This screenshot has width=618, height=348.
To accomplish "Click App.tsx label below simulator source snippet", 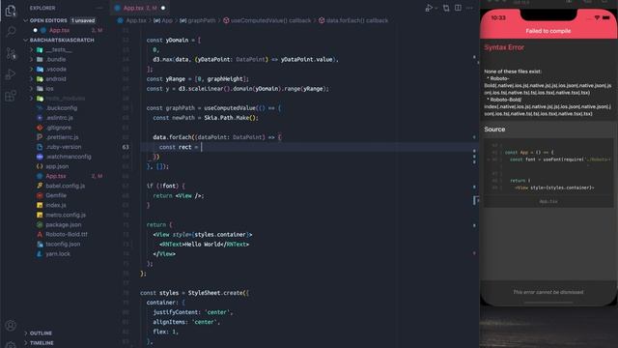I will coord(548,202).
